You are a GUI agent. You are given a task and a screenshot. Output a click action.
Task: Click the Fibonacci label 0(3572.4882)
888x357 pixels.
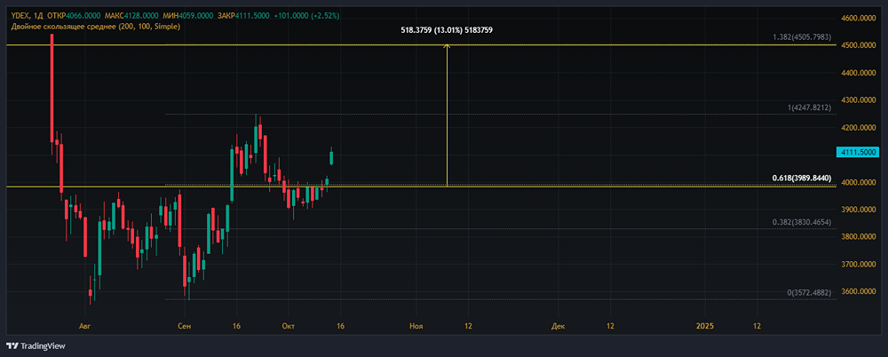point(809,293)
